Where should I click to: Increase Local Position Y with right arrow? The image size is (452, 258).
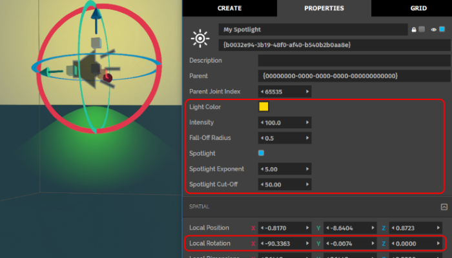[x=373, y=228]
